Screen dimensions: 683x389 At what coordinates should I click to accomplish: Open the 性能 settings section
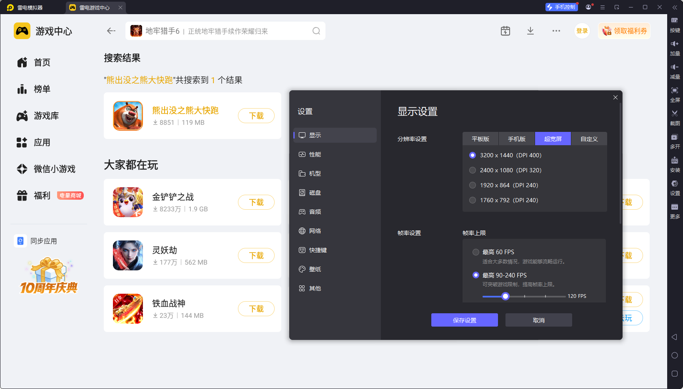tap(315, 154)
